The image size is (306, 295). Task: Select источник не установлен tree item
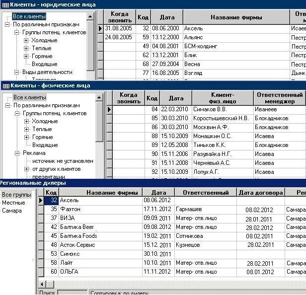coord(63,161)
